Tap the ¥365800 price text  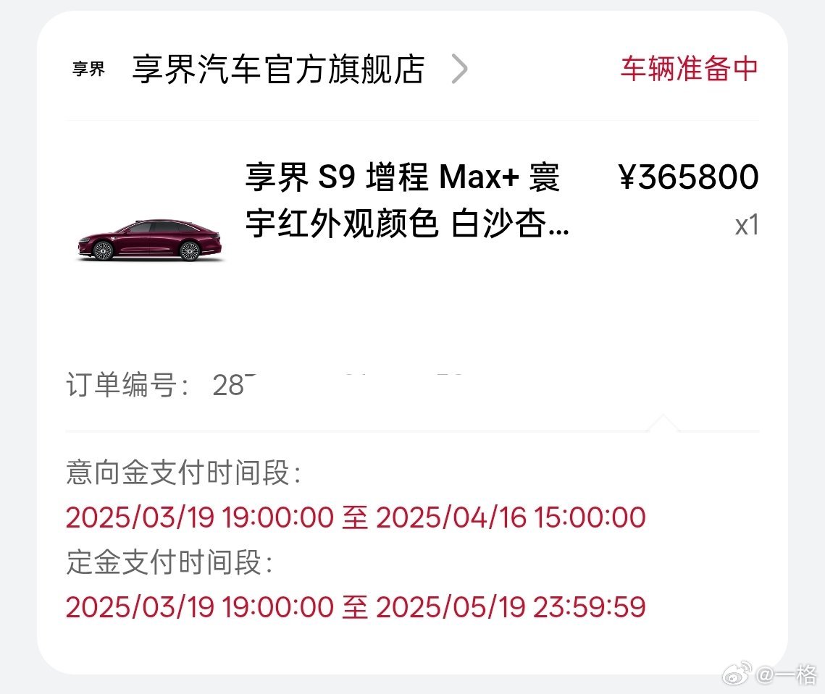click(x=688, y=176)
